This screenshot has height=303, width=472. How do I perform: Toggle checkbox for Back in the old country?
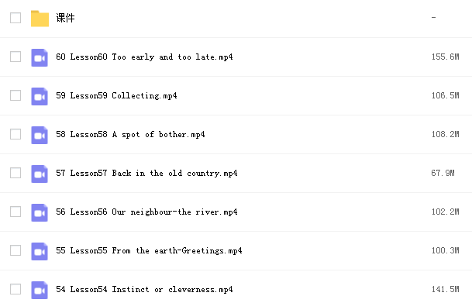(16, 173)
